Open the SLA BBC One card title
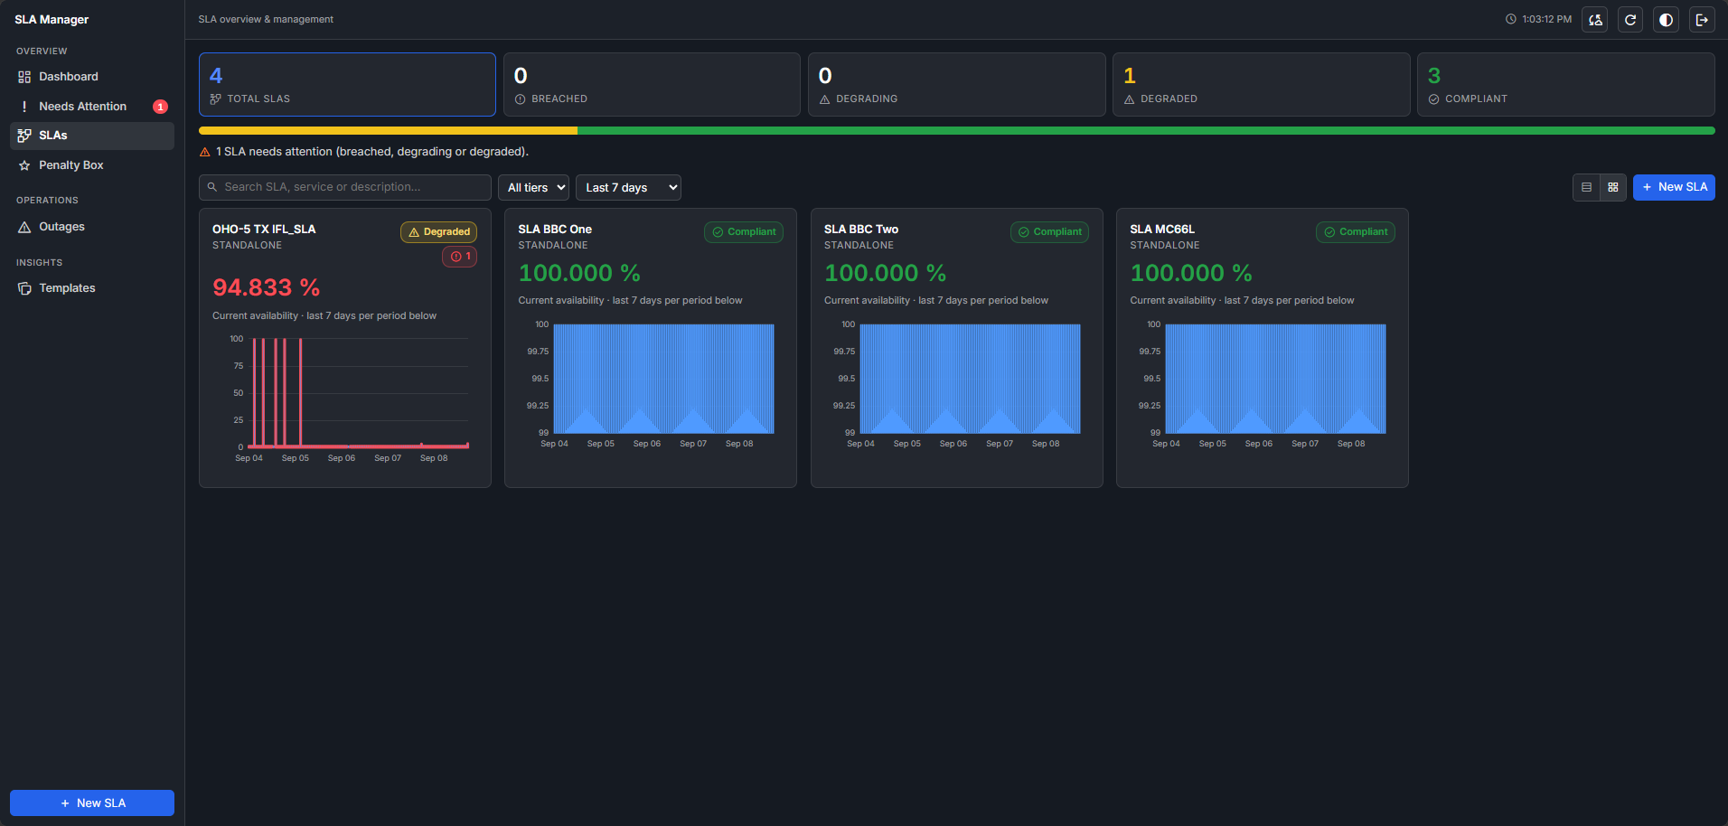The image size is (1728, 826). tap(555, 230)
